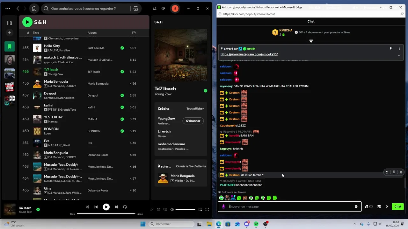Click Edge address bar URL

click(x=249, y=14)
